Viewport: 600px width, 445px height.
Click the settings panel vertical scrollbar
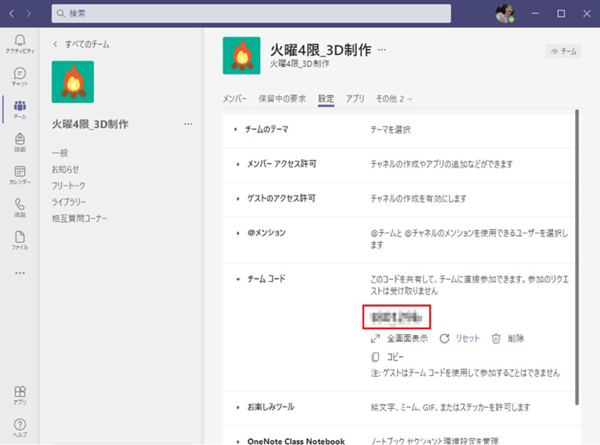pyautogui.click(x=577, y=257)
